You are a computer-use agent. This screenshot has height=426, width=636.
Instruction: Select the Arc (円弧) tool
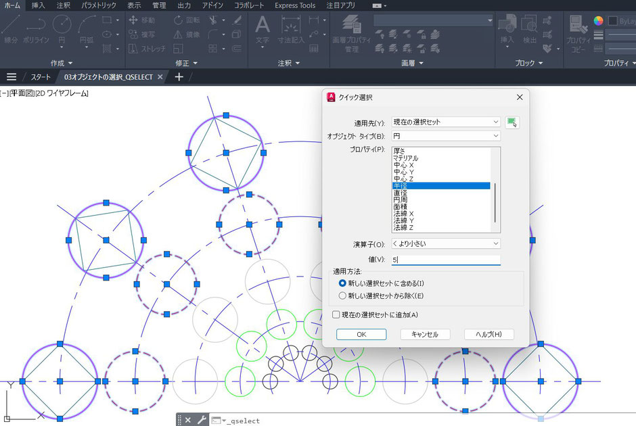tap(87, 29)
